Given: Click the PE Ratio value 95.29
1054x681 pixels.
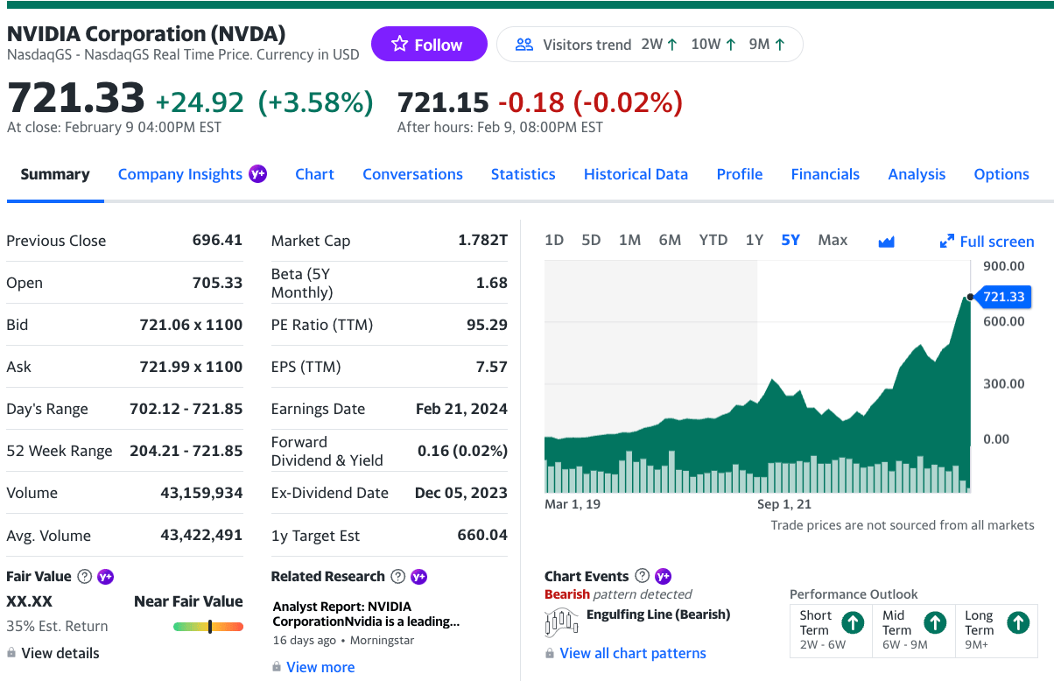Looking at the screenshot, I should click(x=487, y=325).
